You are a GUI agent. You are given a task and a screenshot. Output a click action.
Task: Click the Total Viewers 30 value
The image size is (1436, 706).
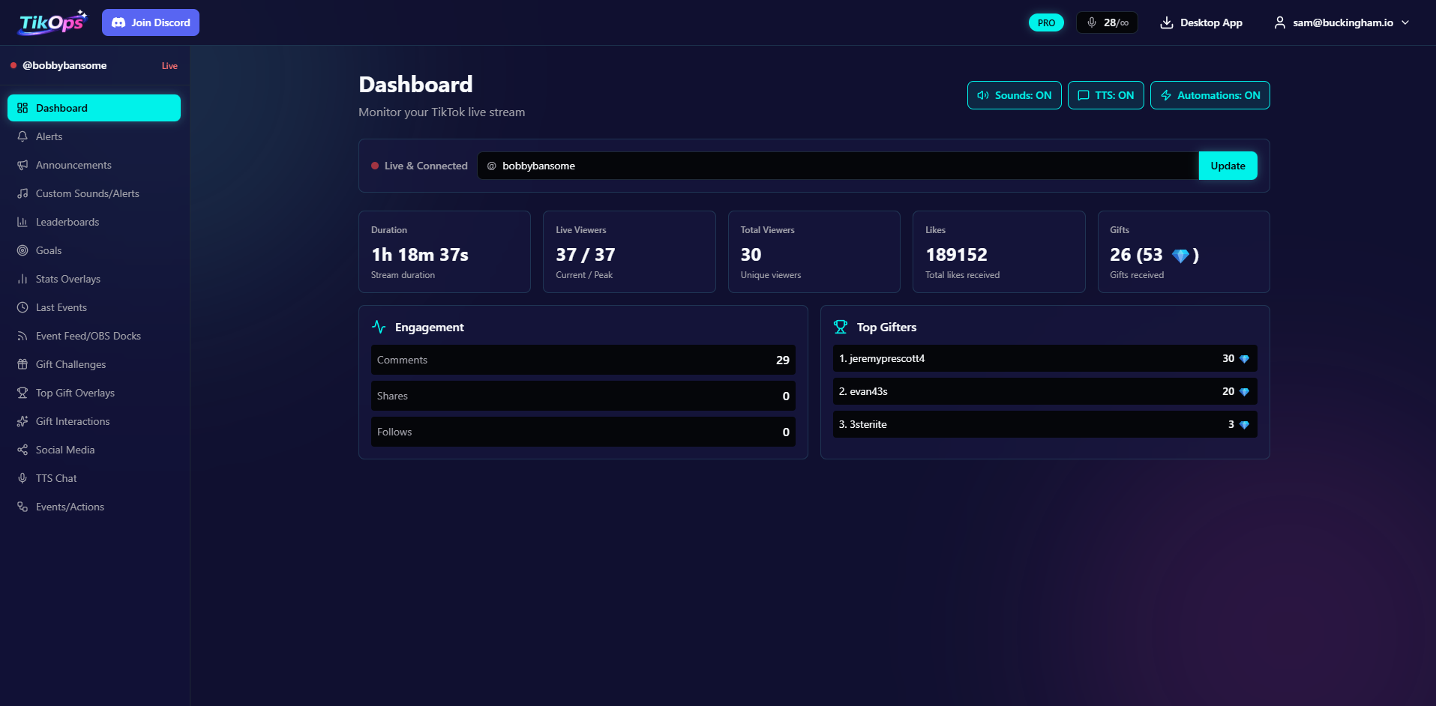(x=751, y=255)
